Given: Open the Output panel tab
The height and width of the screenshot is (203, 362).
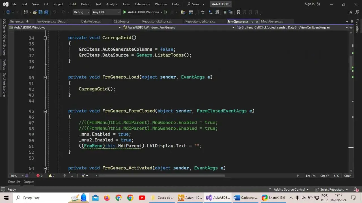Looking at the screenshot, I should [29, 182].
